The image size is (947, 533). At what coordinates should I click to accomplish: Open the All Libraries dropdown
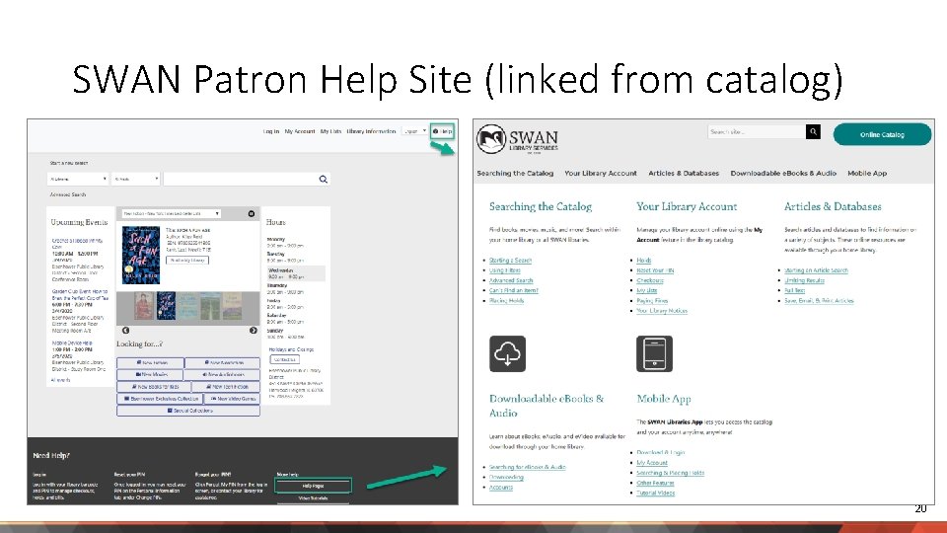click(x=77, y=179)
